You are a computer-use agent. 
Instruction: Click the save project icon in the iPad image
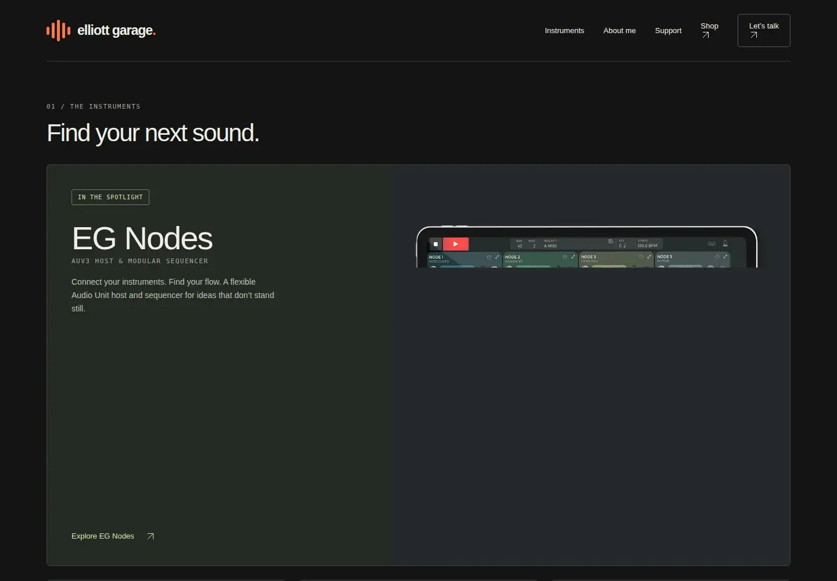tap(610, 242)
